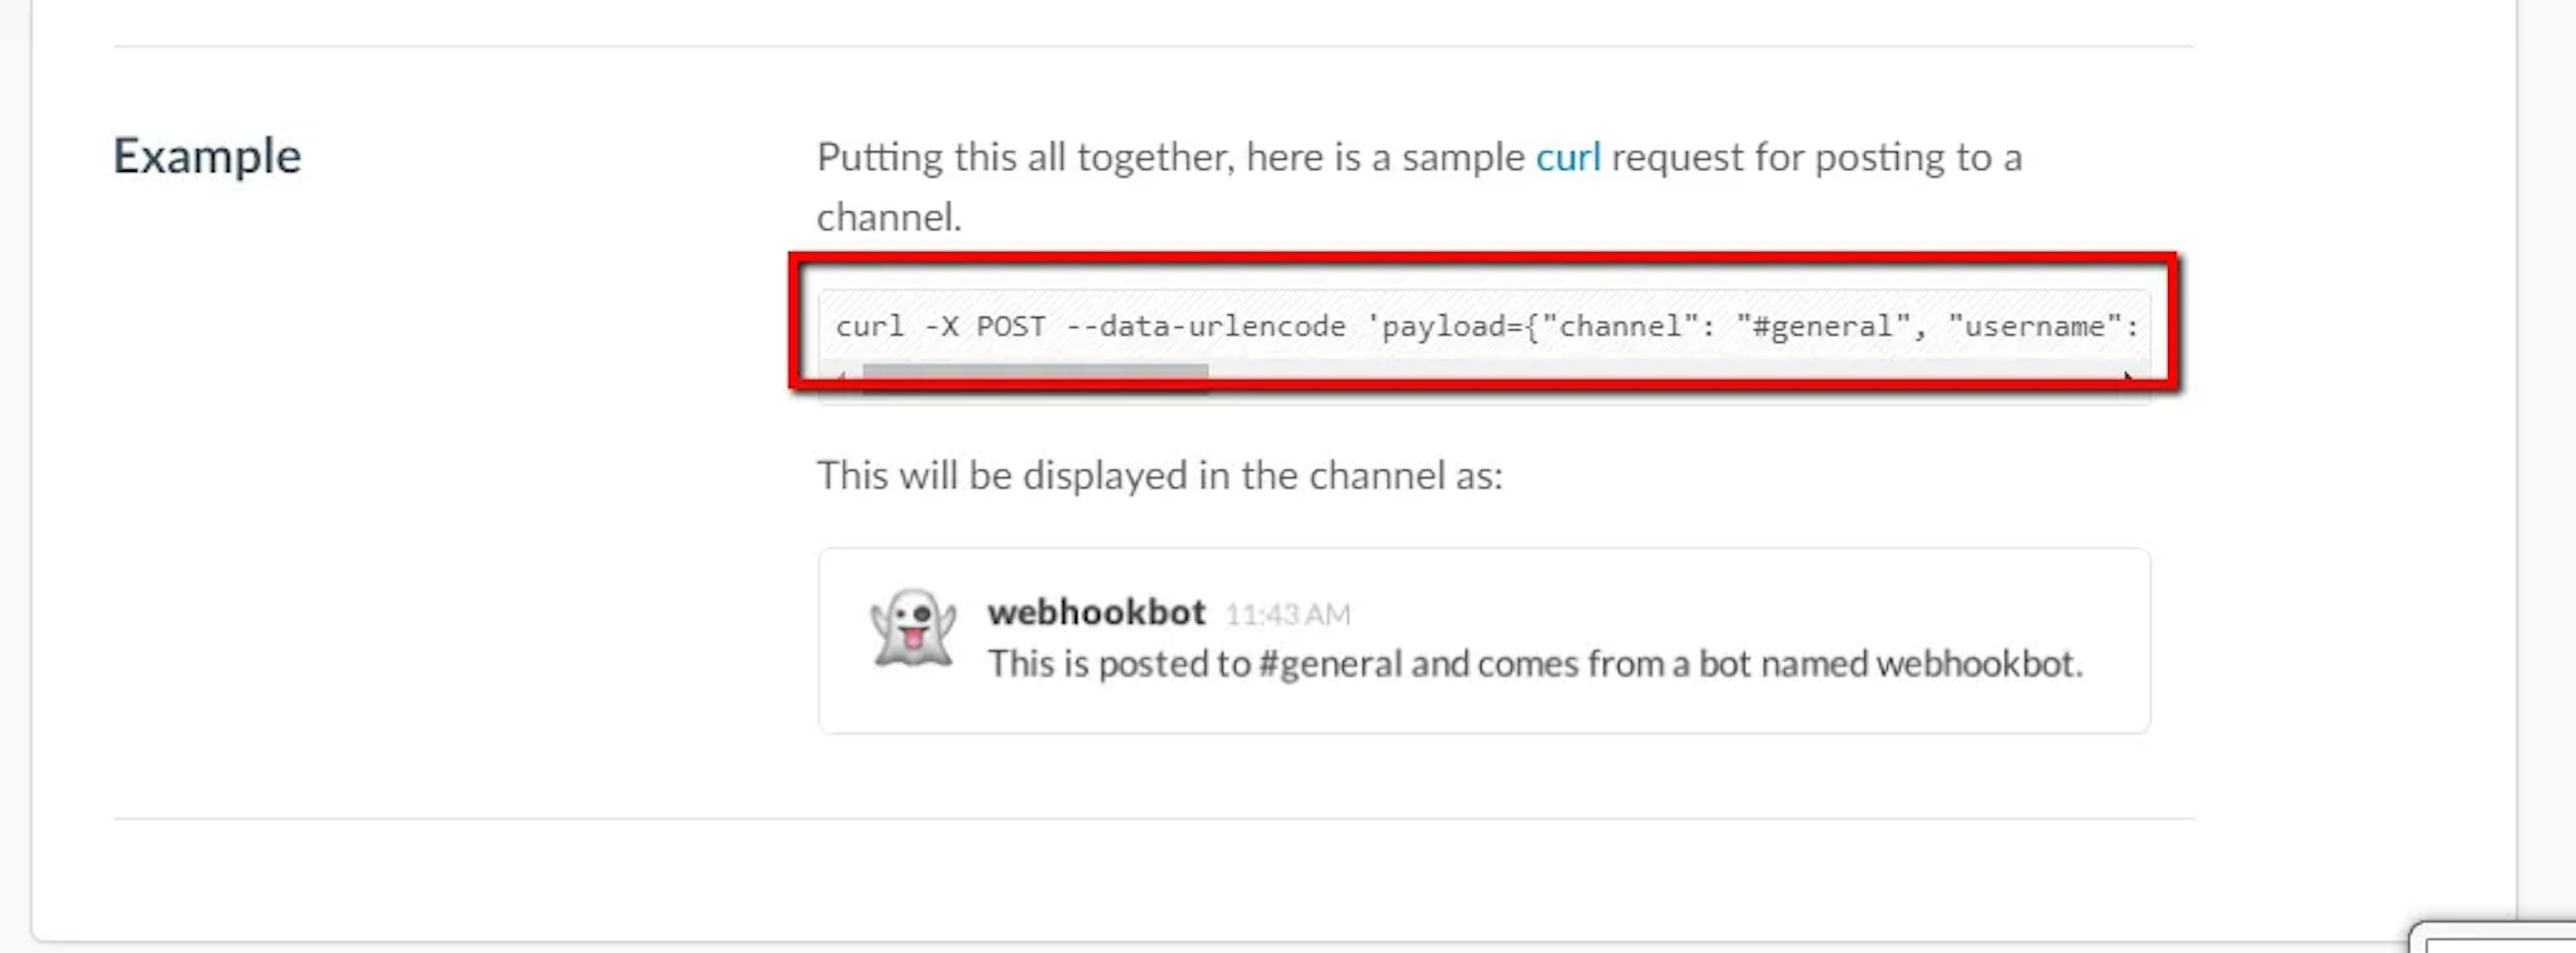Viewport: 2576px width, 953px height.
Task: Click the --data-urlencode flag in the code
Action: [x=1205, y=327]
